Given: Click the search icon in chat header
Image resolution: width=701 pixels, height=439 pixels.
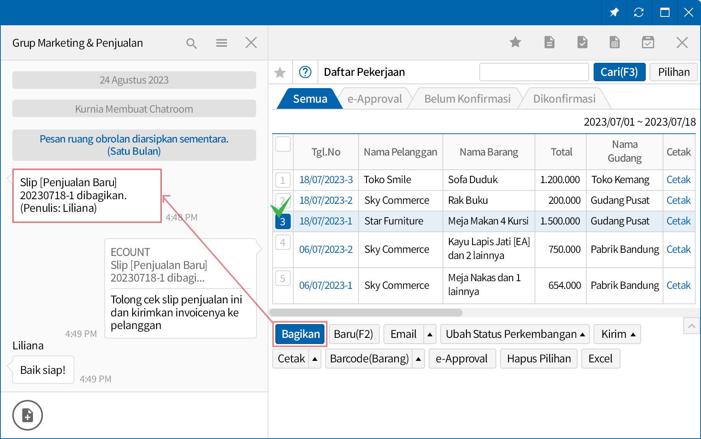Looking at the screenshot, I should tap(191, 43).
